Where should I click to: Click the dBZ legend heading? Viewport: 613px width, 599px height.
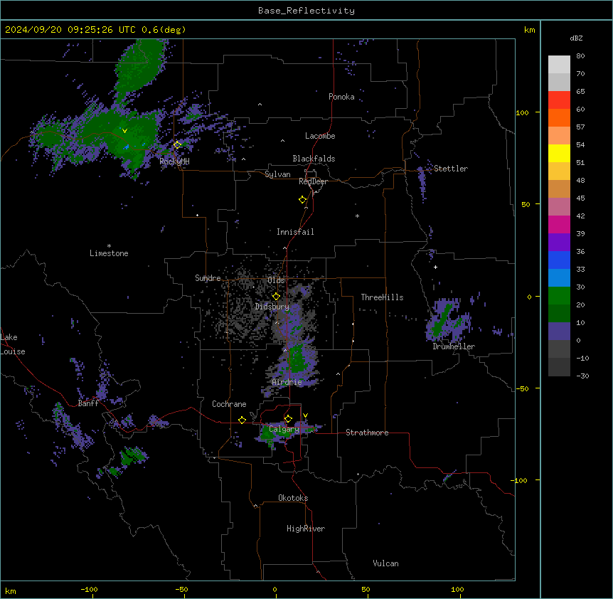pyautogui.click(x=576, y=38)
